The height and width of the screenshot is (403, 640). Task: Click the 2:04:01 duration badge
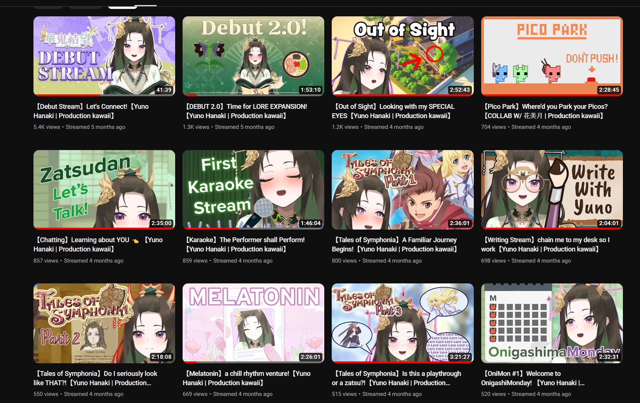click(x=609, y=223)
